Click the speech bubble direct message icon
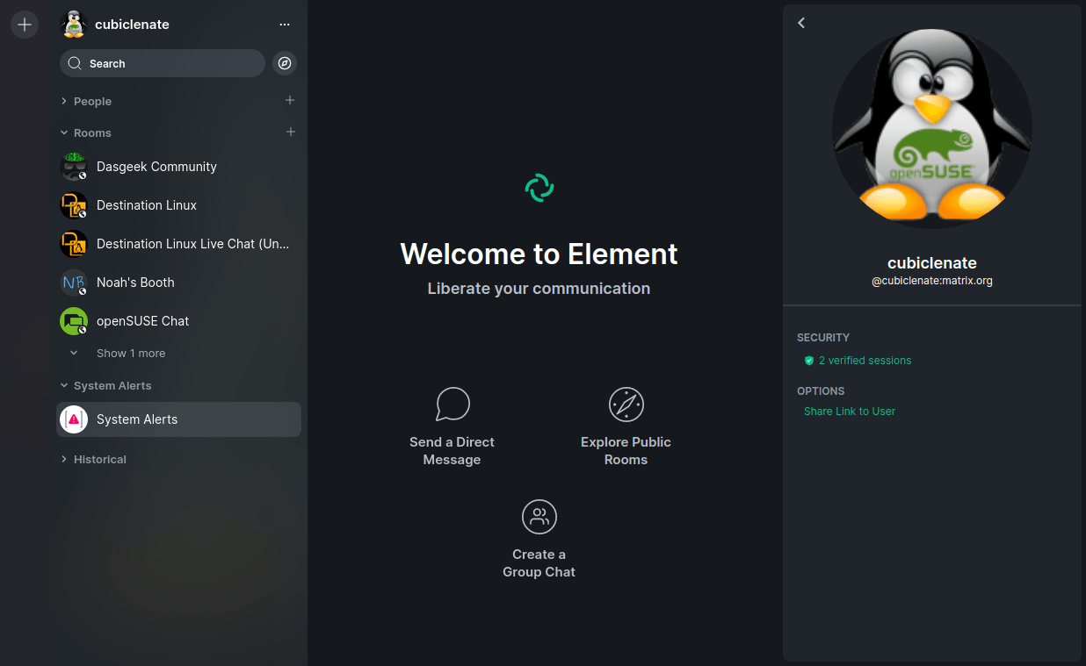 452,405
